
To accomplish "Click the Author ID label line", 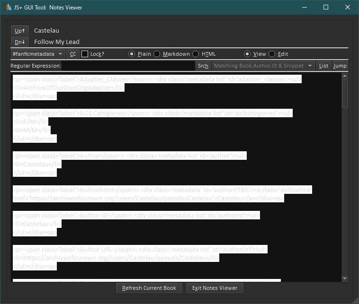I will [x=136, y=215].
